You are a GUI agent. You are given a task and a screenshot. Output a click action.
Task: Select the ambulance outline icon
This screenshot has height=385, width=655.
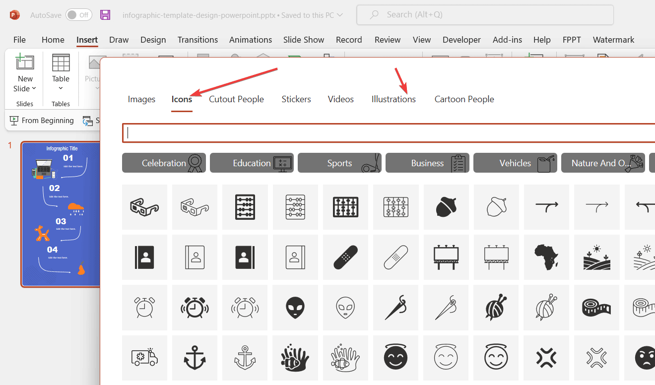click(x=144, y=358)
